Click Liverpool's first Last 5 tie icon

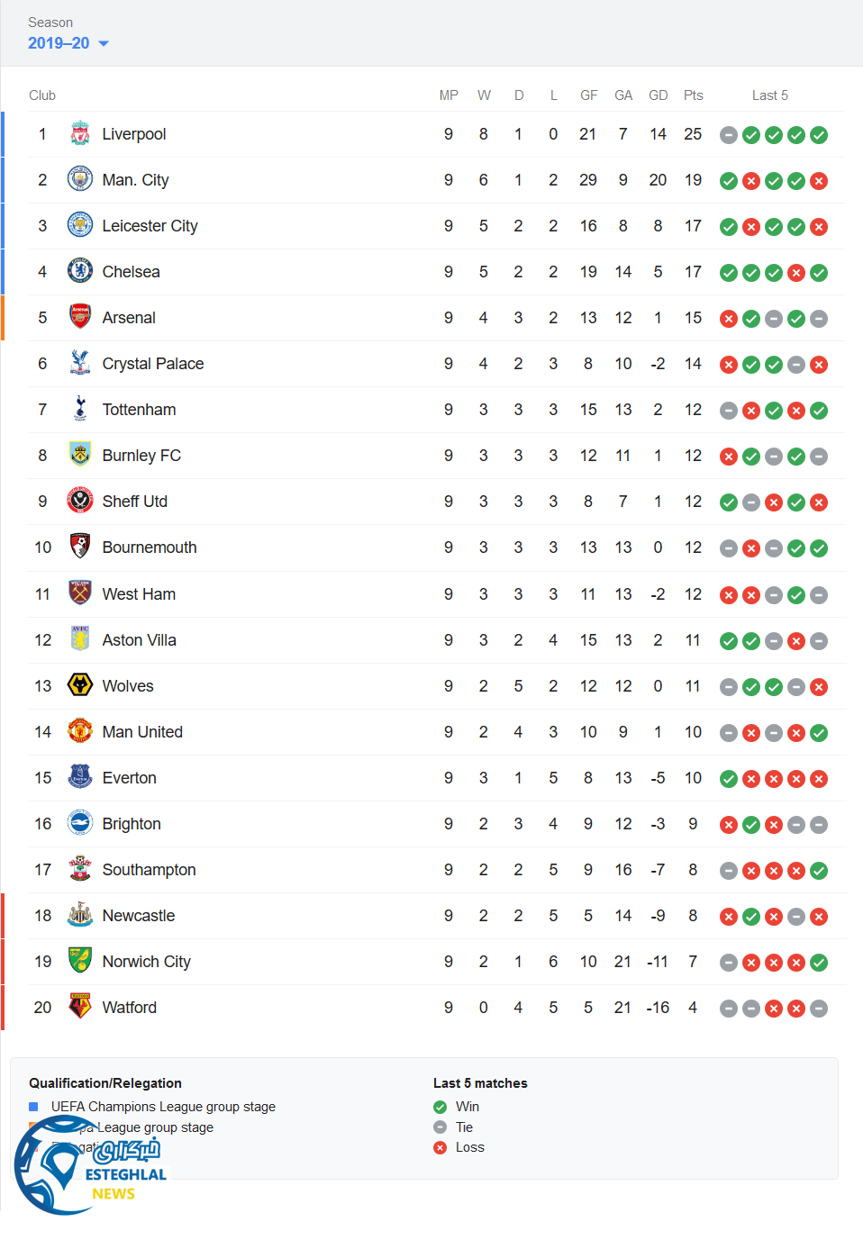[729, 135]
